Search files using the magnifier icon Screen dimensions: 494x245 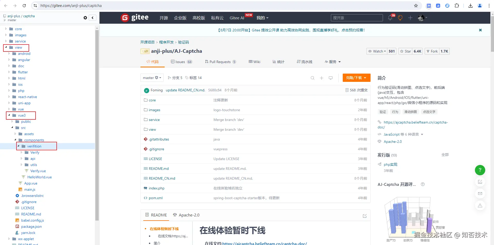pyautogui.click(x=313, y=78)
